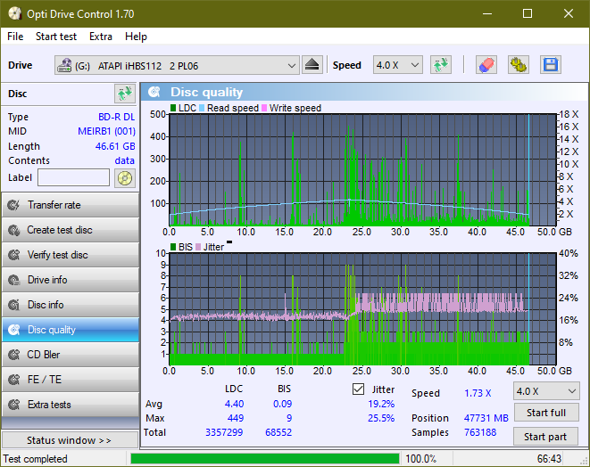The height and width of the screenshot is (467, 590).
Task: Click inside the disc Label input field
Action: [x=74, y=177]
